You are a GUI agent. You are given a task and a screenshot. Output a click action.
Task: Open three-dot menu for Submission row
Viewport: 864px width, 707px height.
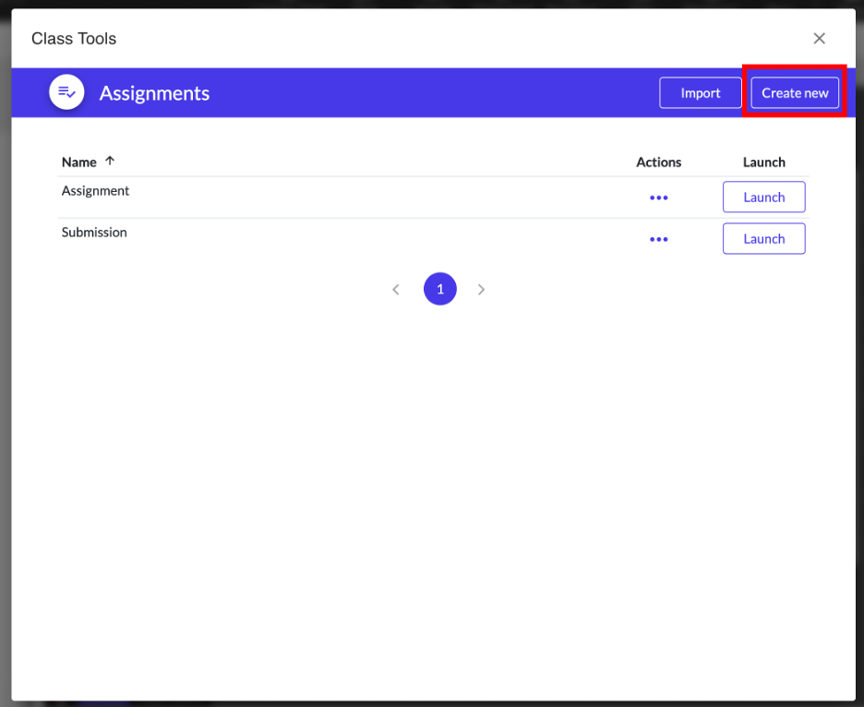click(658, 239)
